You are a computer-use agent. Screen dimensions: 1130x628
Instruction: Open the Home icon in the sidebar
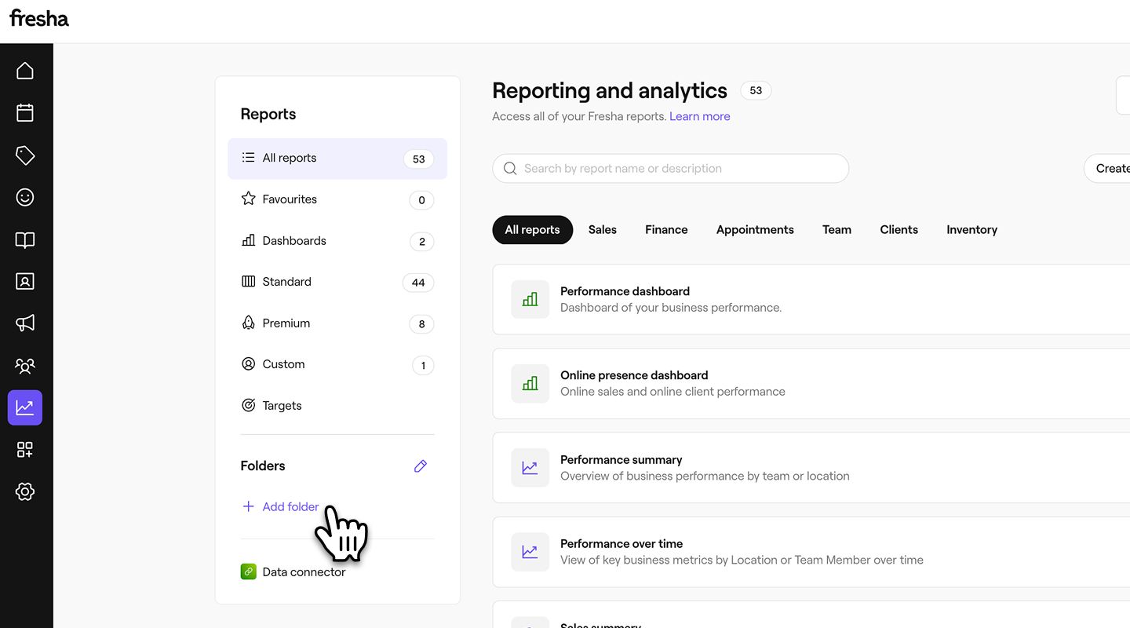[x=25, y=71]
